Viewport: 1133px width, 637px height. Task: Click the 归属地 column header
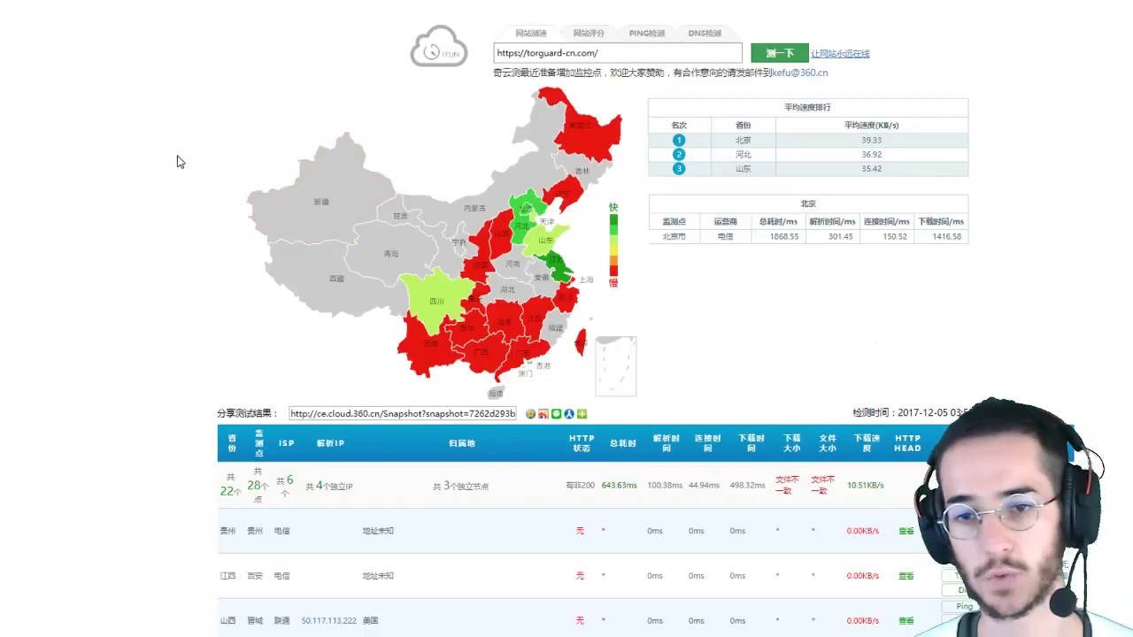pyautogui.click(x=462, y=443)
